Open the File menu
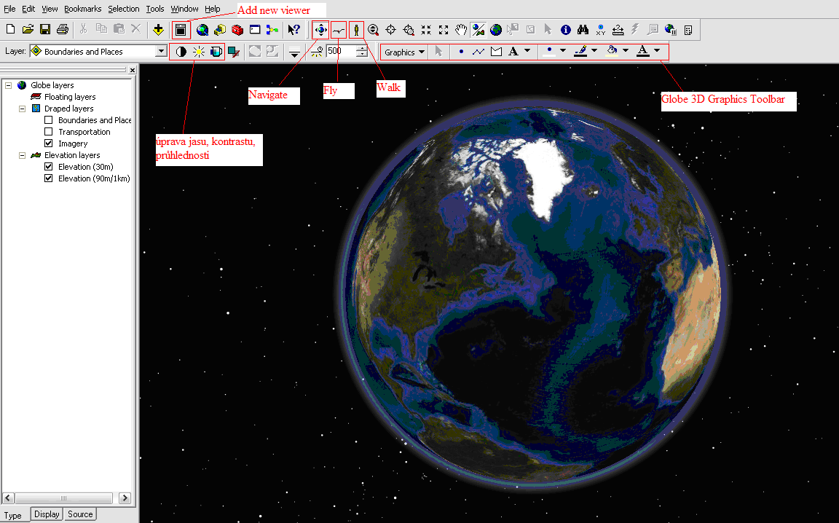 tap(9, 9)
